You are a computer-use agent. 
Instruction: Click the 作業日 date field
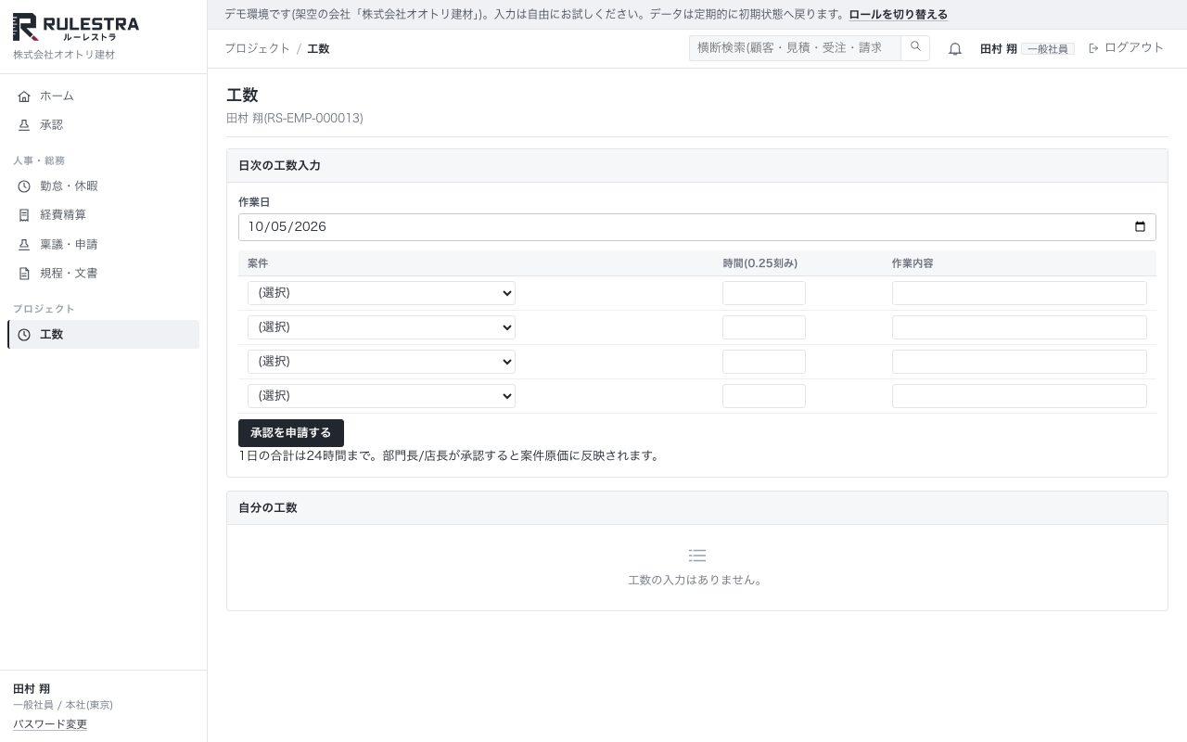click(697, 227)
